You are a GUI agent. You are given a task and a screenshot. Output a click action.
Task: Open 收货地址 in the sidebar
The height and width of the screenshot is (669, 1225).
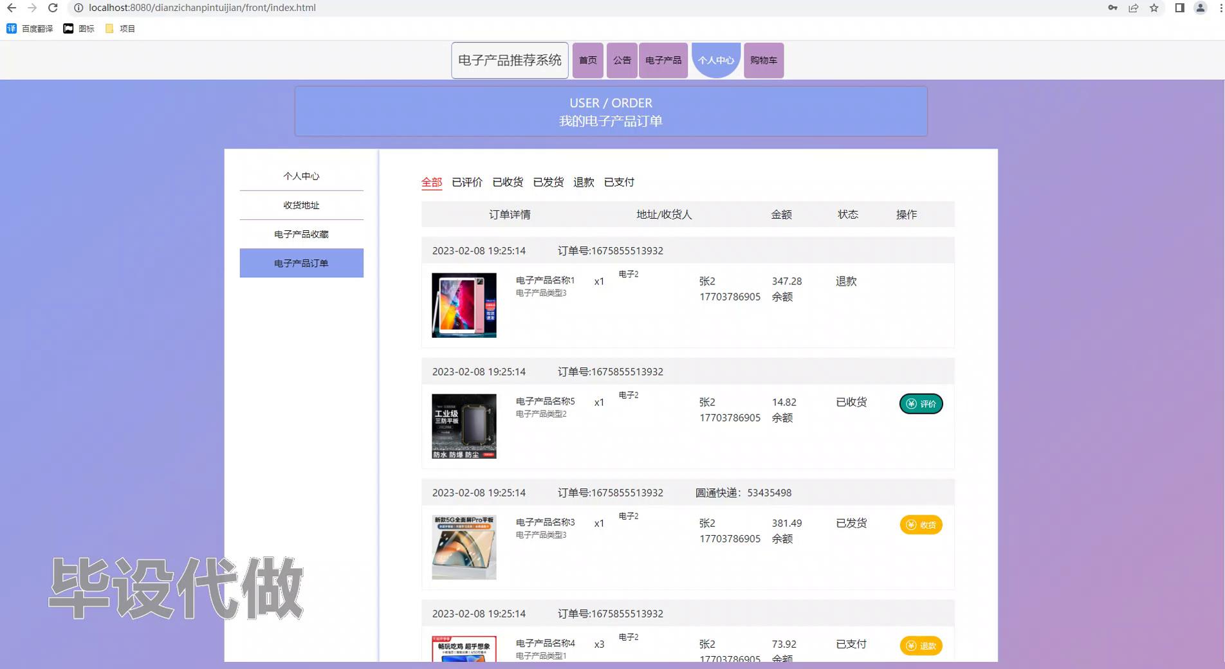coord(301,205)
